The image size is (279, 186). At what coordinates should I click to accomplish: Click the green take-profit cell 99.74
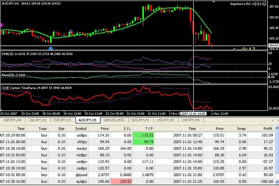pyautogui.click(x=144, y=142)
